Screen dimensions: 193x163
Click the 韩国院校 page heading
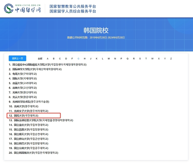(96, 30)
